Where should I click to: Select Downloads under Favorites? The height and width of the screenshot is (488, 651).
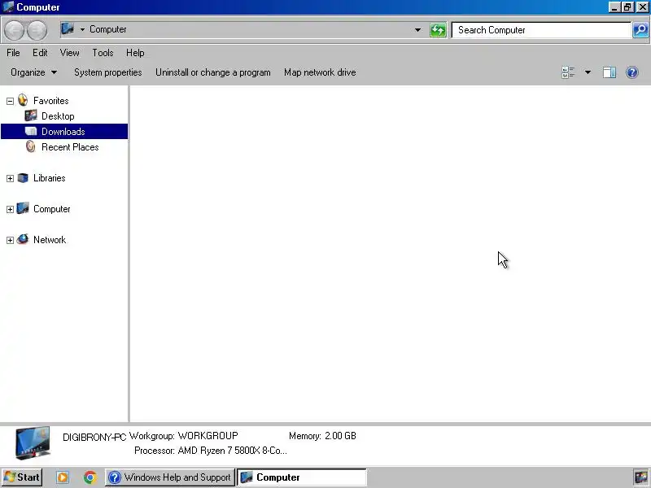pos(63,132)
